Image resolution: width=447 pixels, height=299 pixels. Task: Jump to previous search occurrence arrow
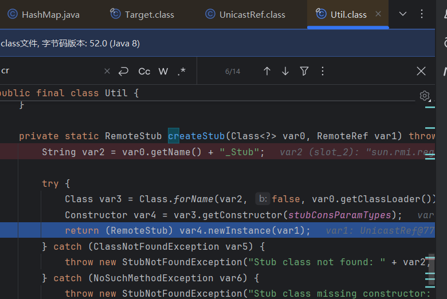(x=267, y=71)
